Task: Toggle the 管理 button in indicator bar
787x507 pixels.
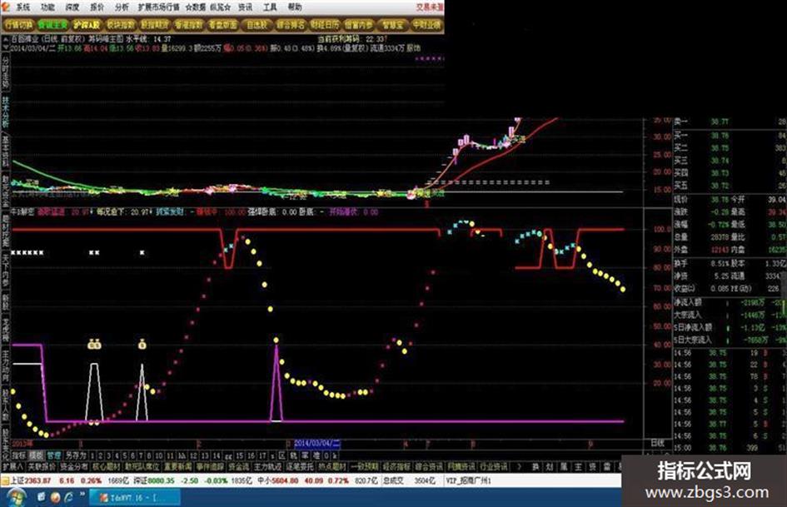Action: point(54,455)
